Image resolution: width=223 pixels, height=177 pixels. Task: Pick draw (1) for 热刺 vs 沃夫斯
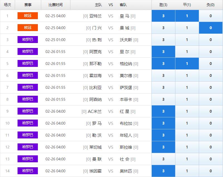coord(187,40)
